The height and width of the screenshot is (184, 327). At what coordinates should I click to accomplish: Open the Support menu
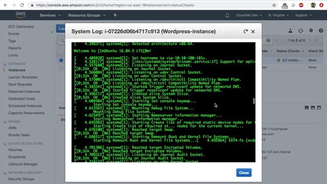pyautogui.click(x=303, y=15)
